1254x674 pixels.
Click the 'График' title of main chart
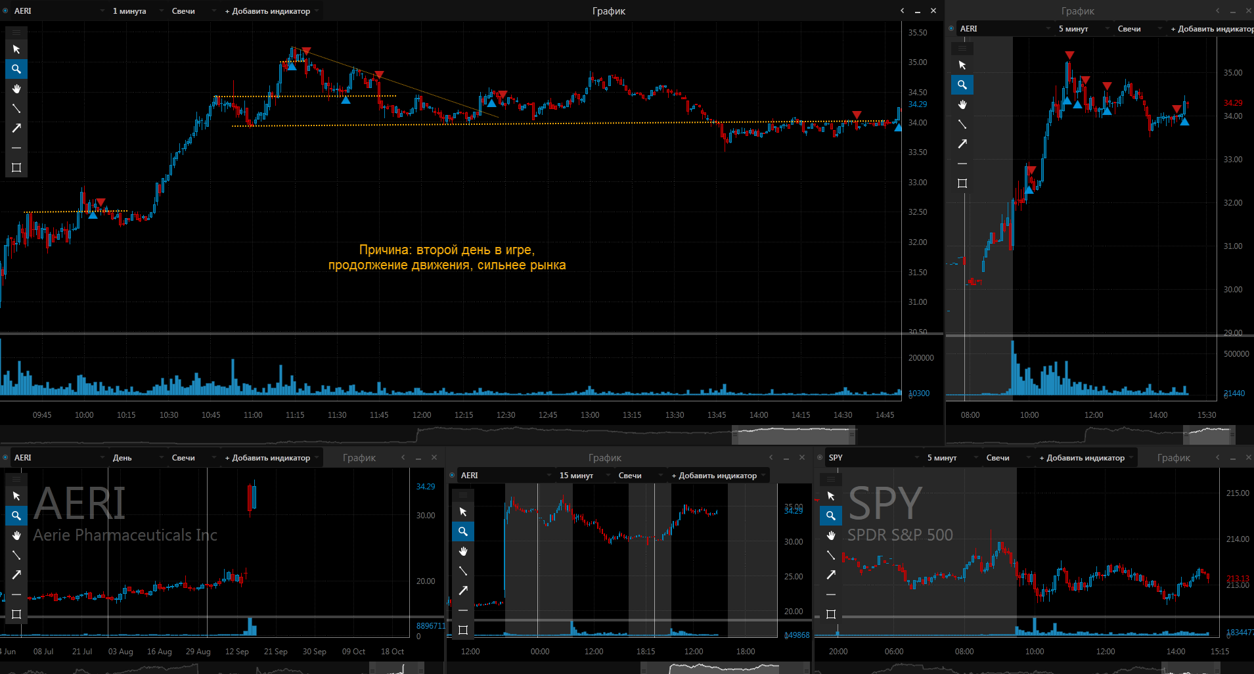pyautogui.click(x=609, y=11)
